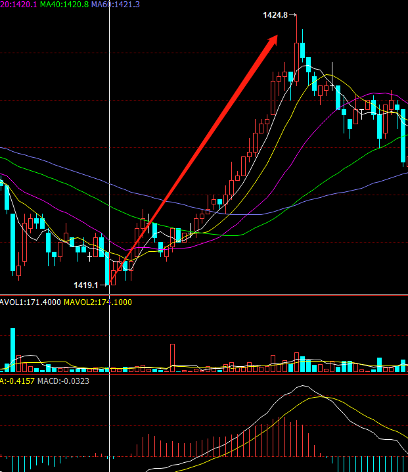Image resolution: width=408 pixels, height=472 pixels.
Task: Click the -0.4157 yellow MACD value label
Action: pos(18,381)
